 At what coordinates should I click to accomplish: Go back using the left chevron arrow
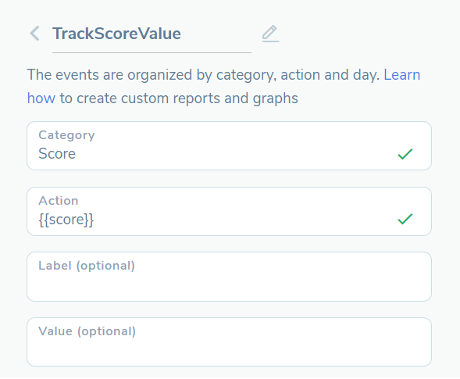pos(34,33)
